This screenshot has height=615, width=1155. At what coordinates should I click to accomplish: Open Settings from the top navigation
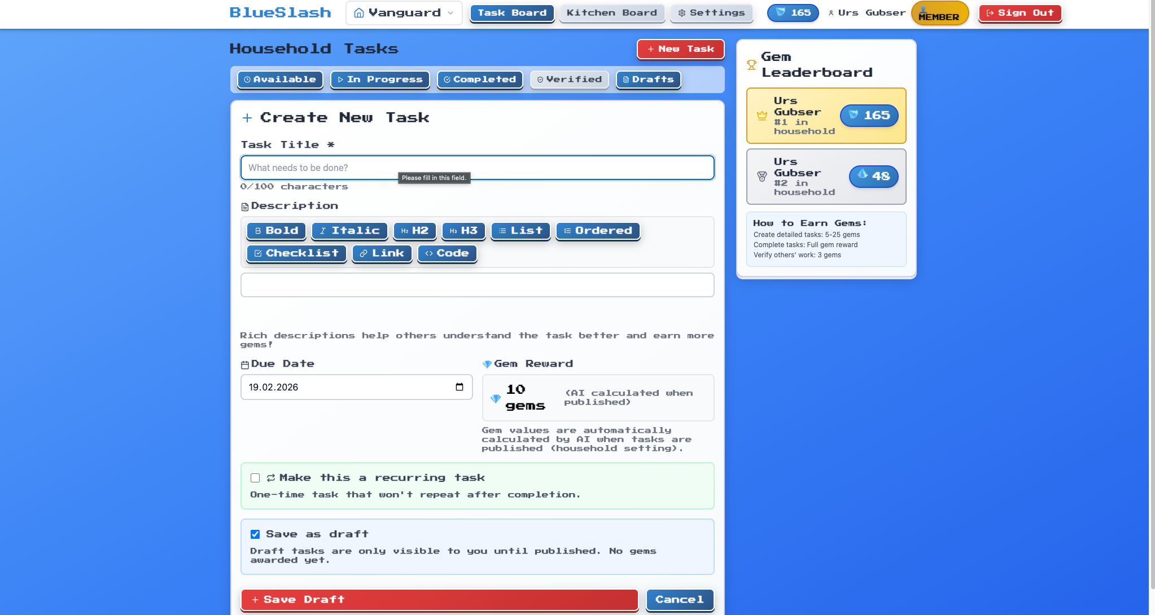(711, 12)
